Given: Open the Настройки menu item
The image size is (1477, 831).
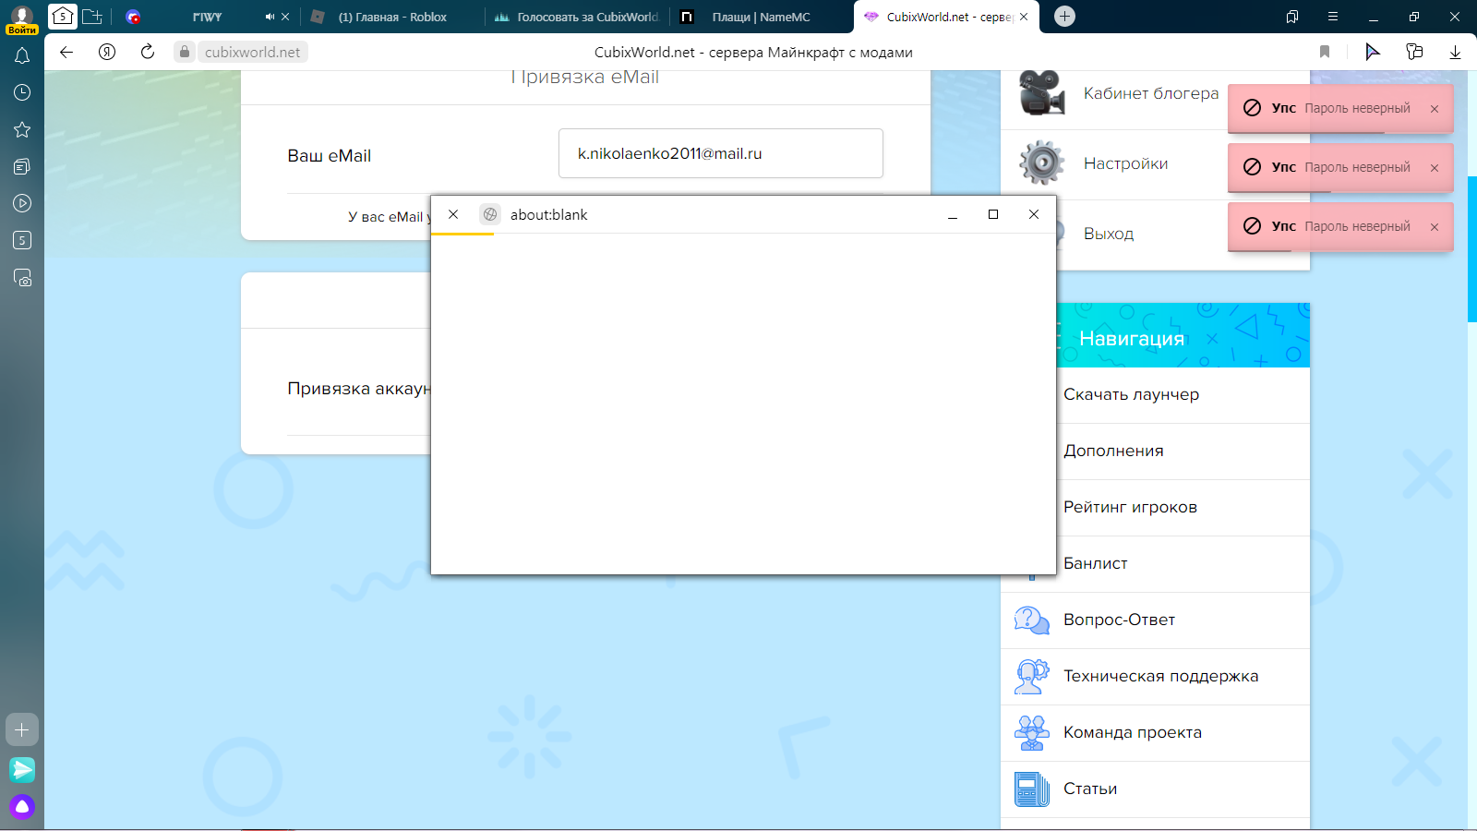Looking at the screenshot, I should coord(1125,163).
